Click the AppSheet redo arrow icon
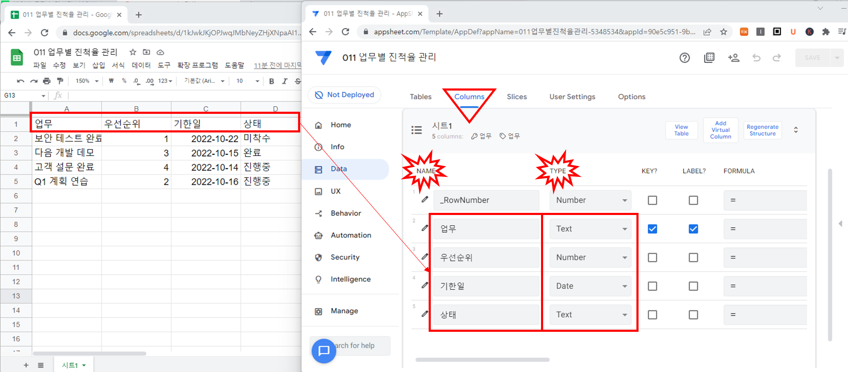 [776, 58]
